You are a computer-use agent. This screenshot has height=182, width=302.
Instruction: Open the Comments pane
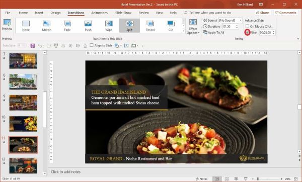click(x=286, y=13)
